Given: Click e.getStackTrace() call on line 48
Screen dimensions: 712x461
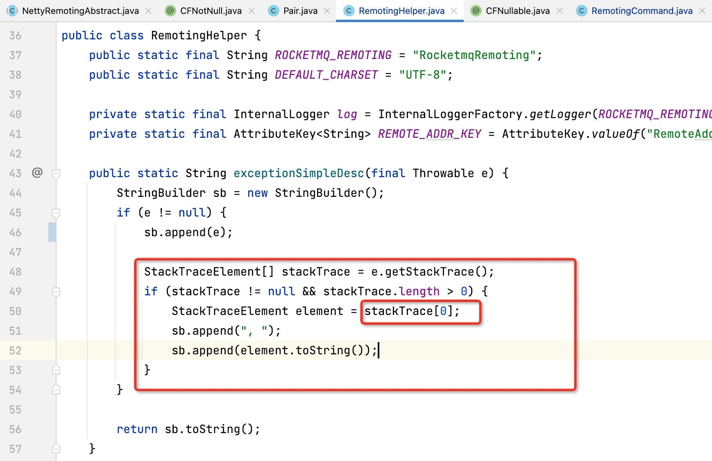Looking at the screenshot, I should 429,272.
